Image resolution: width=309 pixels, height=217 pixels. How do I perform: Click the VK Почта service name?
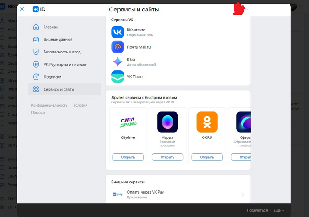135,76
